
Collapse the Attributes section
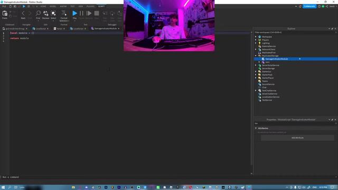tap(256, 128)
